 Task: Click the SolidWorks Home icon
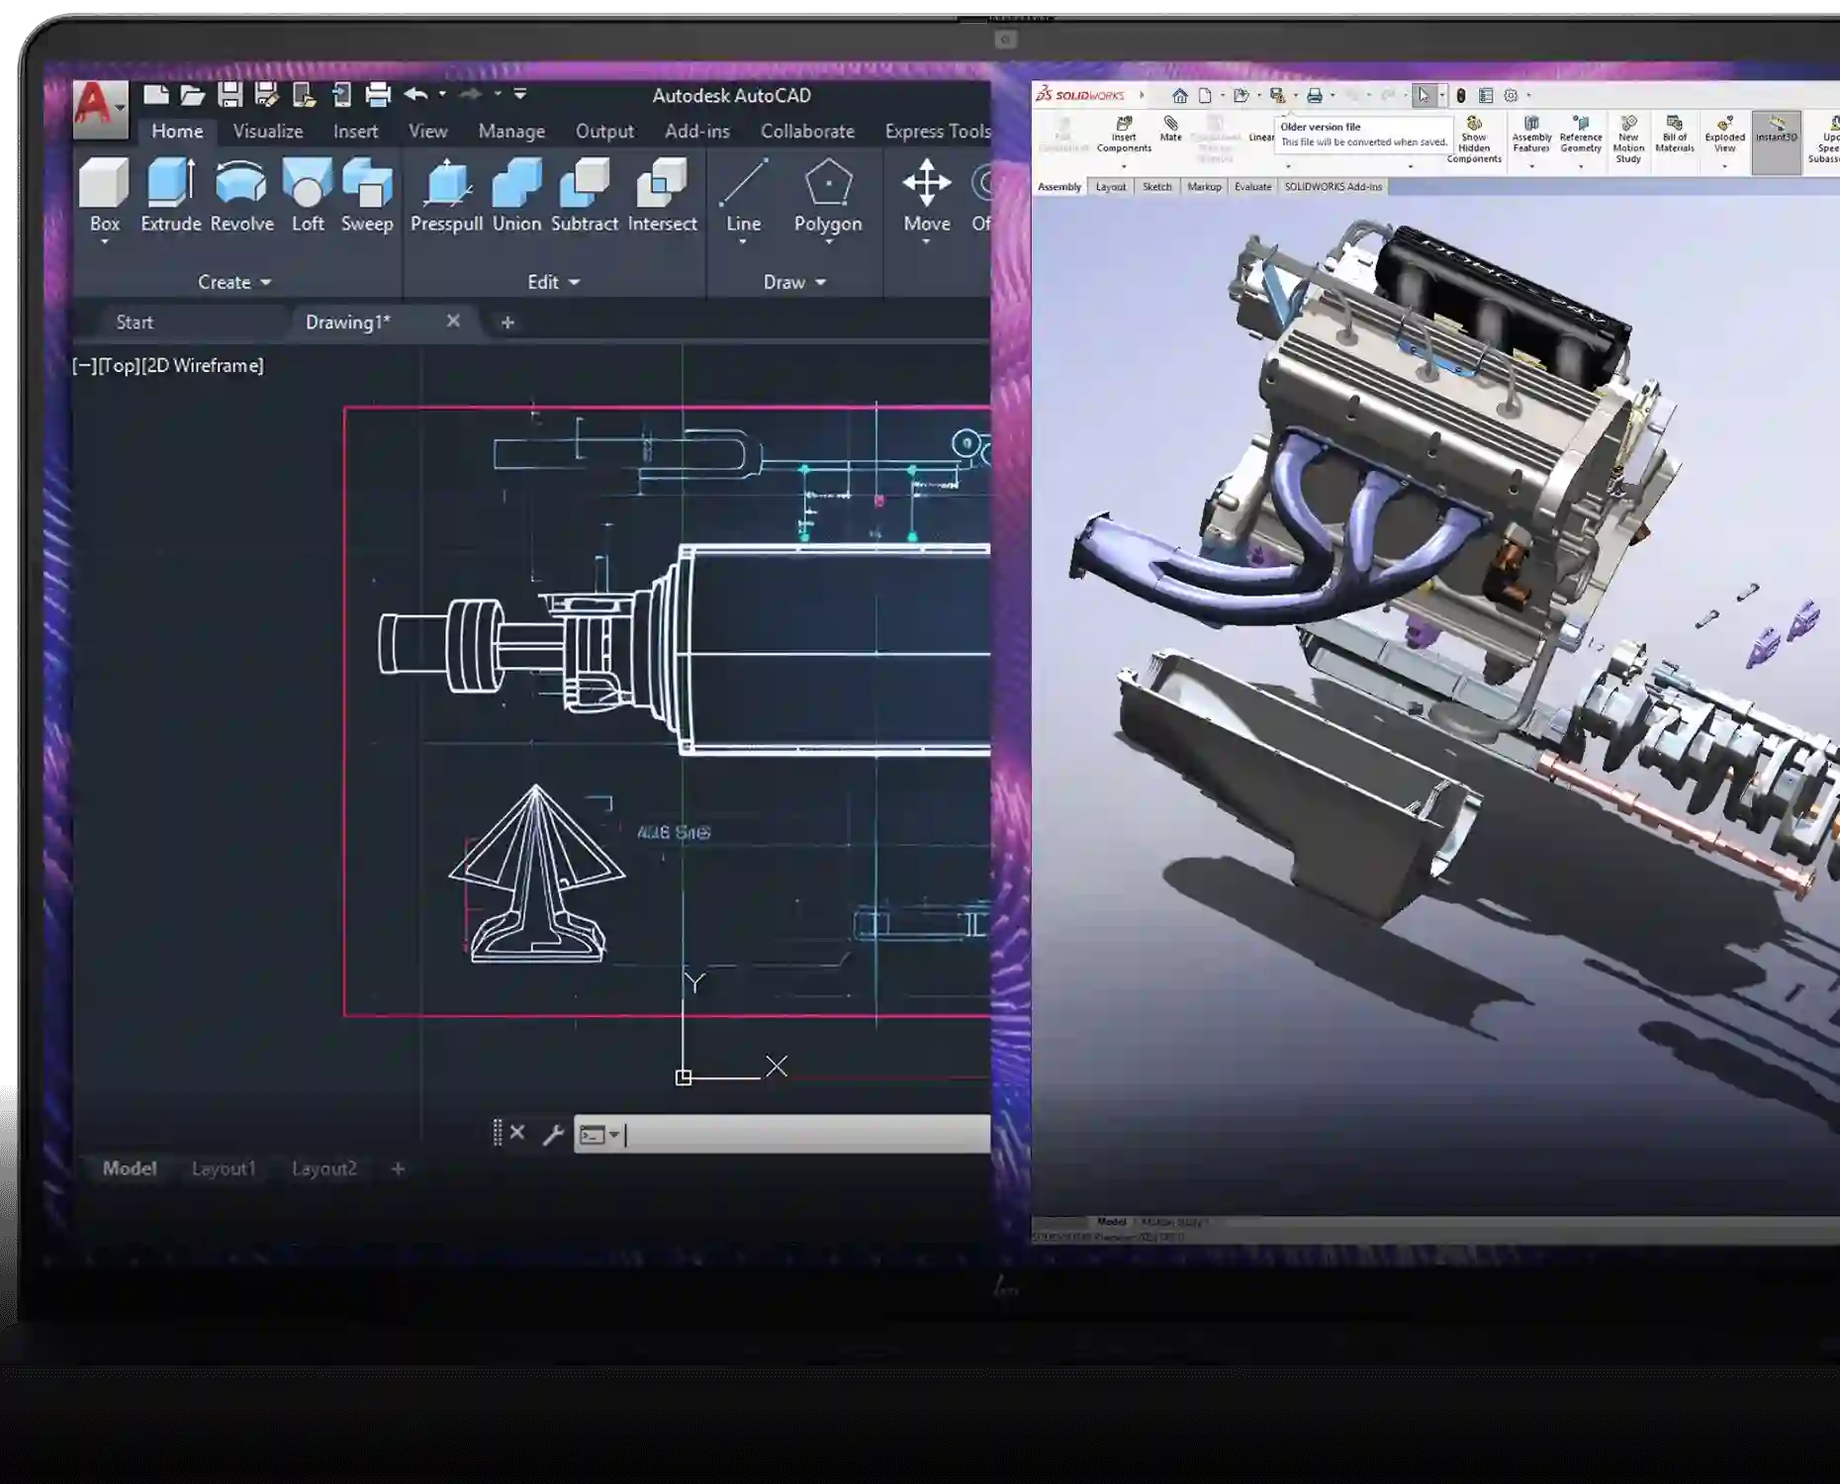click(x=1179, y=96)
